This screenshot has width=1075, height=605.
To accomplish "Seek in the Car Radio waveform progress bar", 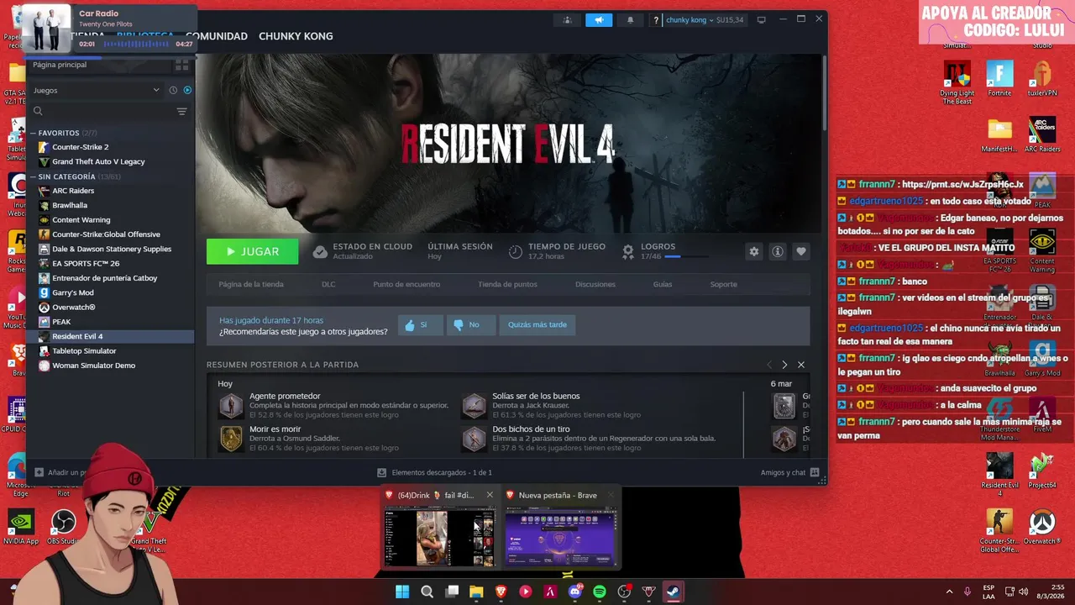I will point(135,44).
